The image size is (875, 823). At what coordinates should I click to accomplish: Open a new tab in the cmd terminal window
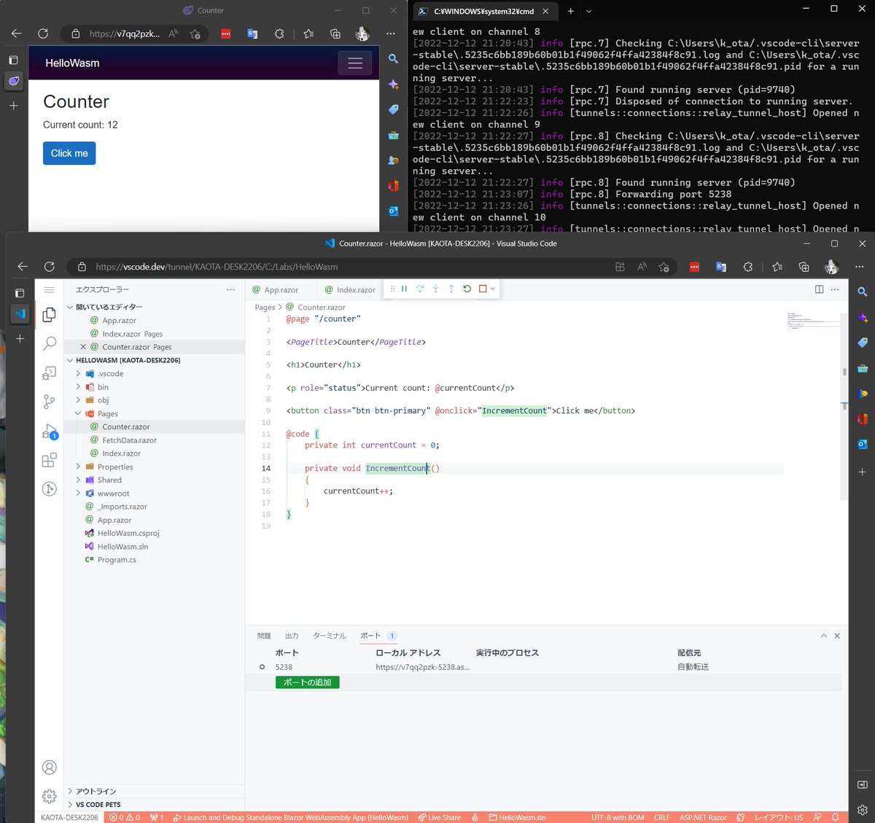pos(570,11)
